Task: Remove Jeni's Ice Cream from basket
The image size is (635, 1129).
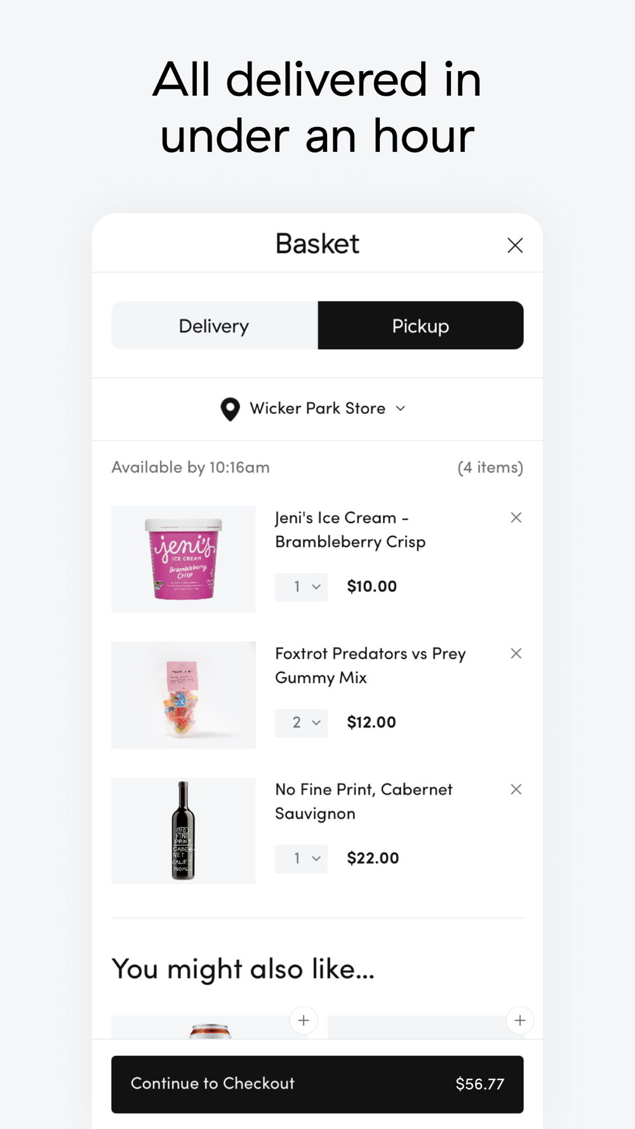Action: [x=516, y=518]
